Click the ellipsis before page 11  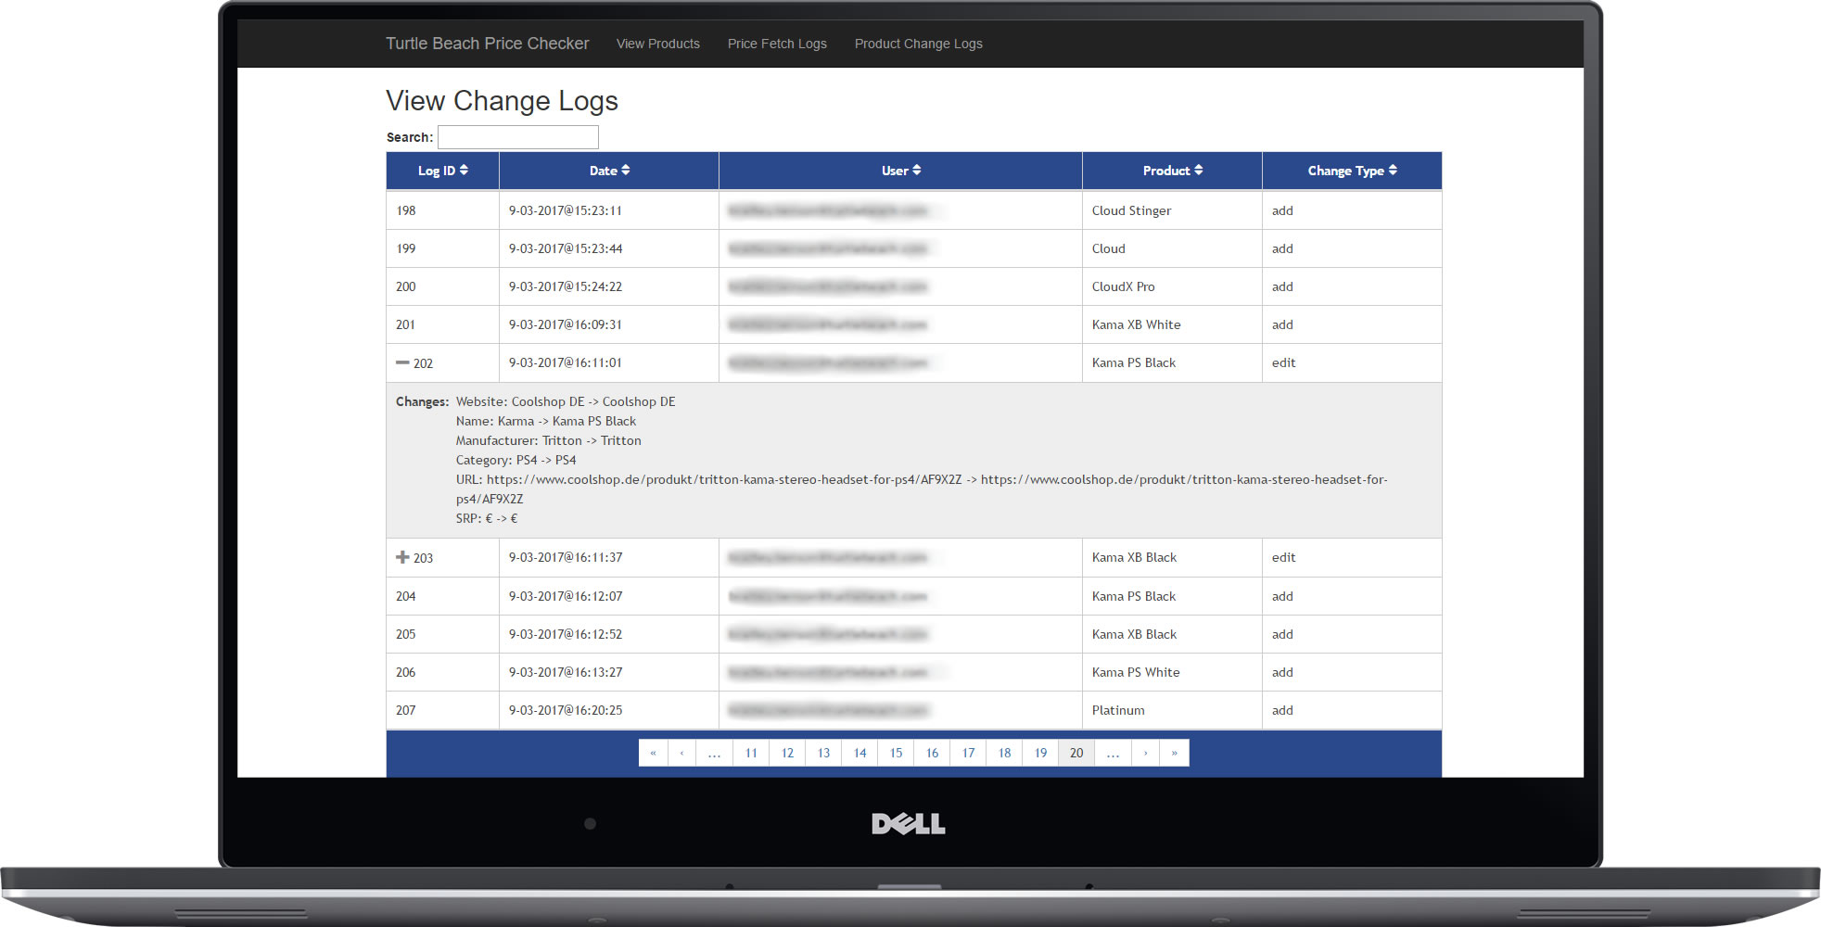pos(714,753)
